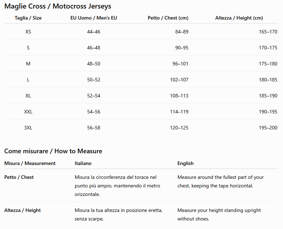
Task: Click the EU Uomo / Men's EU header
Action: click(x=94, y=18)
